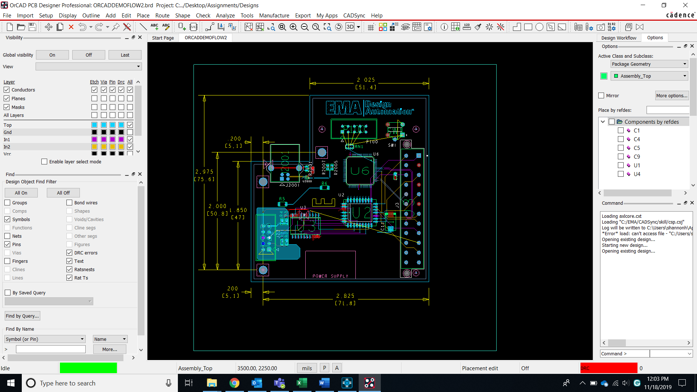Switch to the Start Page tab

[163, 38]
